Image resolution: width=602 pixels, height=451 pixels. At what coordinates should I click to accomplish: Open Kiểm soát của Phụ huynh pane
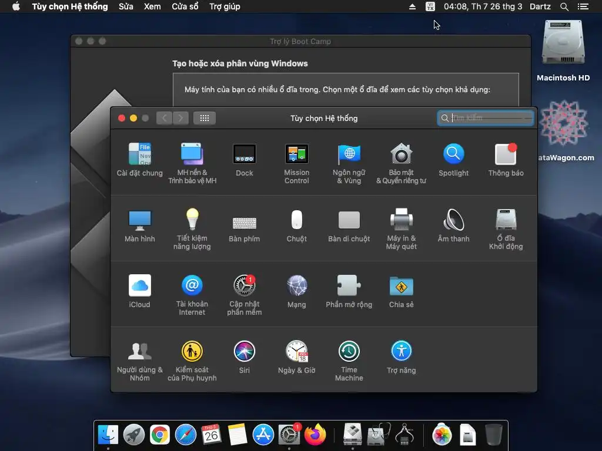click(192, 361)
